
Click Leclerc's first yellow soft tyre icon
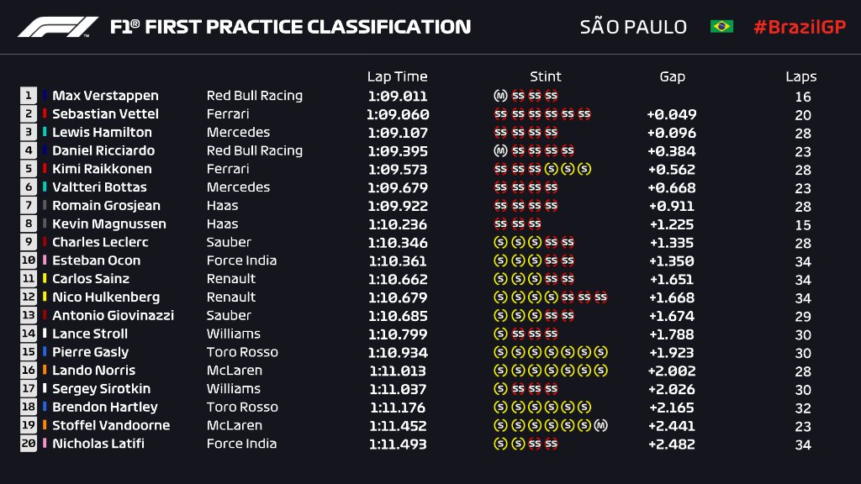[x=500, y=242]
